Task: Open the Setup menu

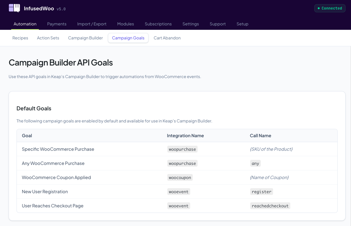Action: (x=242, y=24)
